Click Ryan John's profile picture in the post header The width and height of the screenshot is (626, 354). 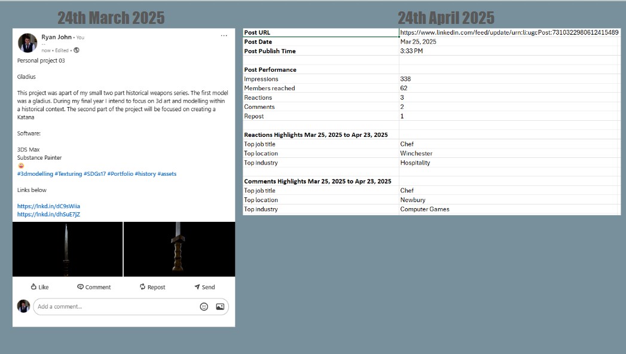(x=28, y=43)
